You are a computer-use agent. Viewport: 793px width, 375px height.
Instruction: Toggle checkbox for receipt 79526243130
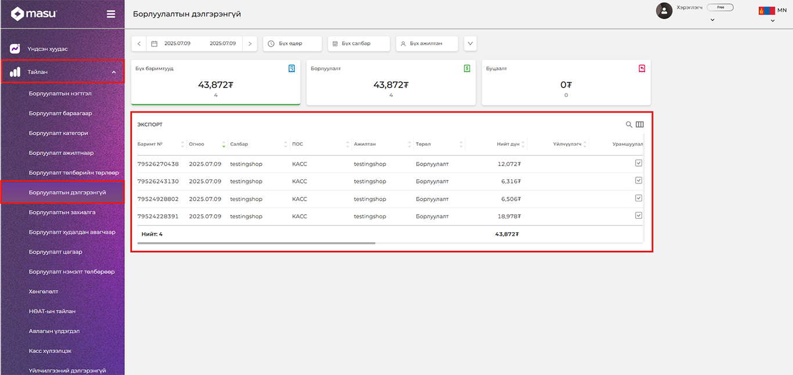coord(639,181)
